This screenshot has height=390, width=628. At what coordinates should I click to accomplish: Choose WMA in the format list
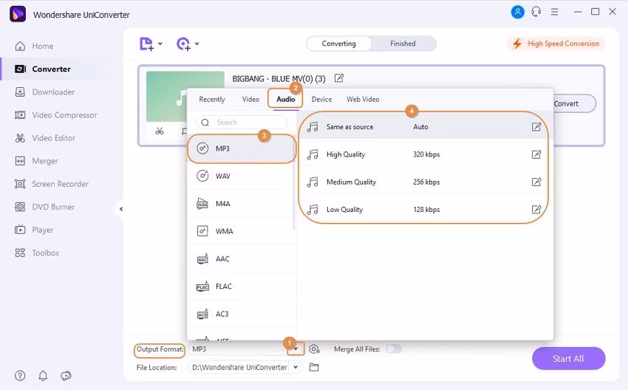coord(242,231)
